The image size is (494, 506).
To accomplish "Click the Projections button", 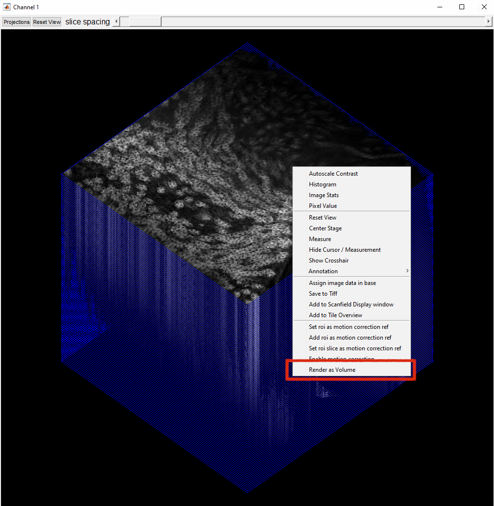I will [16, 21].
